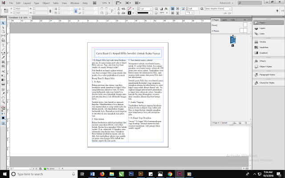Click the create new page button
Viewport: 285px width, 178px height.
pos(240,123)
